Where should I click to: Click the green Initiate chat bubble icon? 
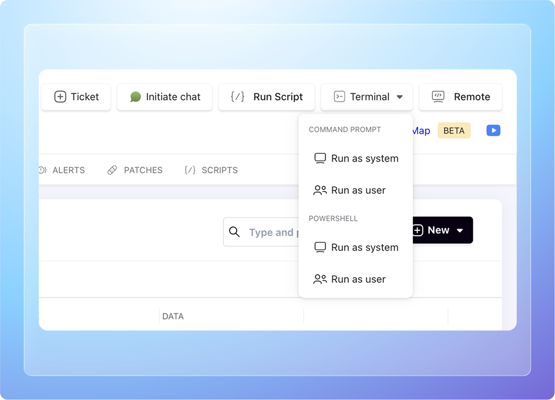[136, 97]
